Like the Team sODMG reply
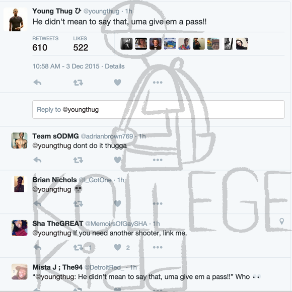 [117, 160]
